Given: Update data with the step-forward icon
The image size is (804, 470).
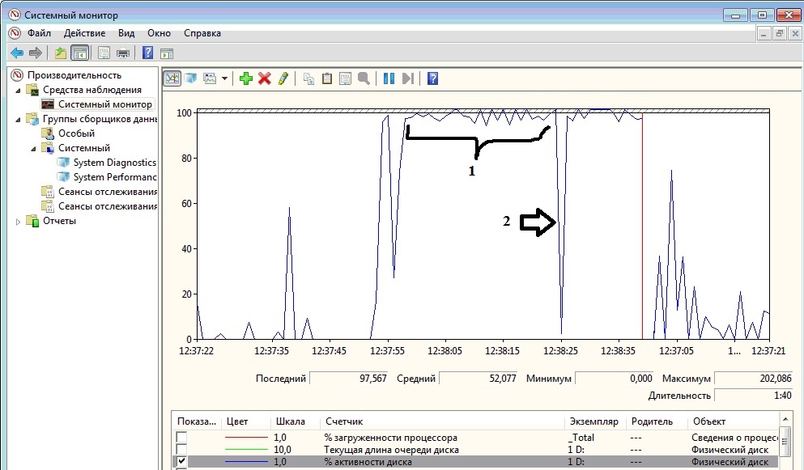Looking at the screenshot, I should tap(408, 78).
